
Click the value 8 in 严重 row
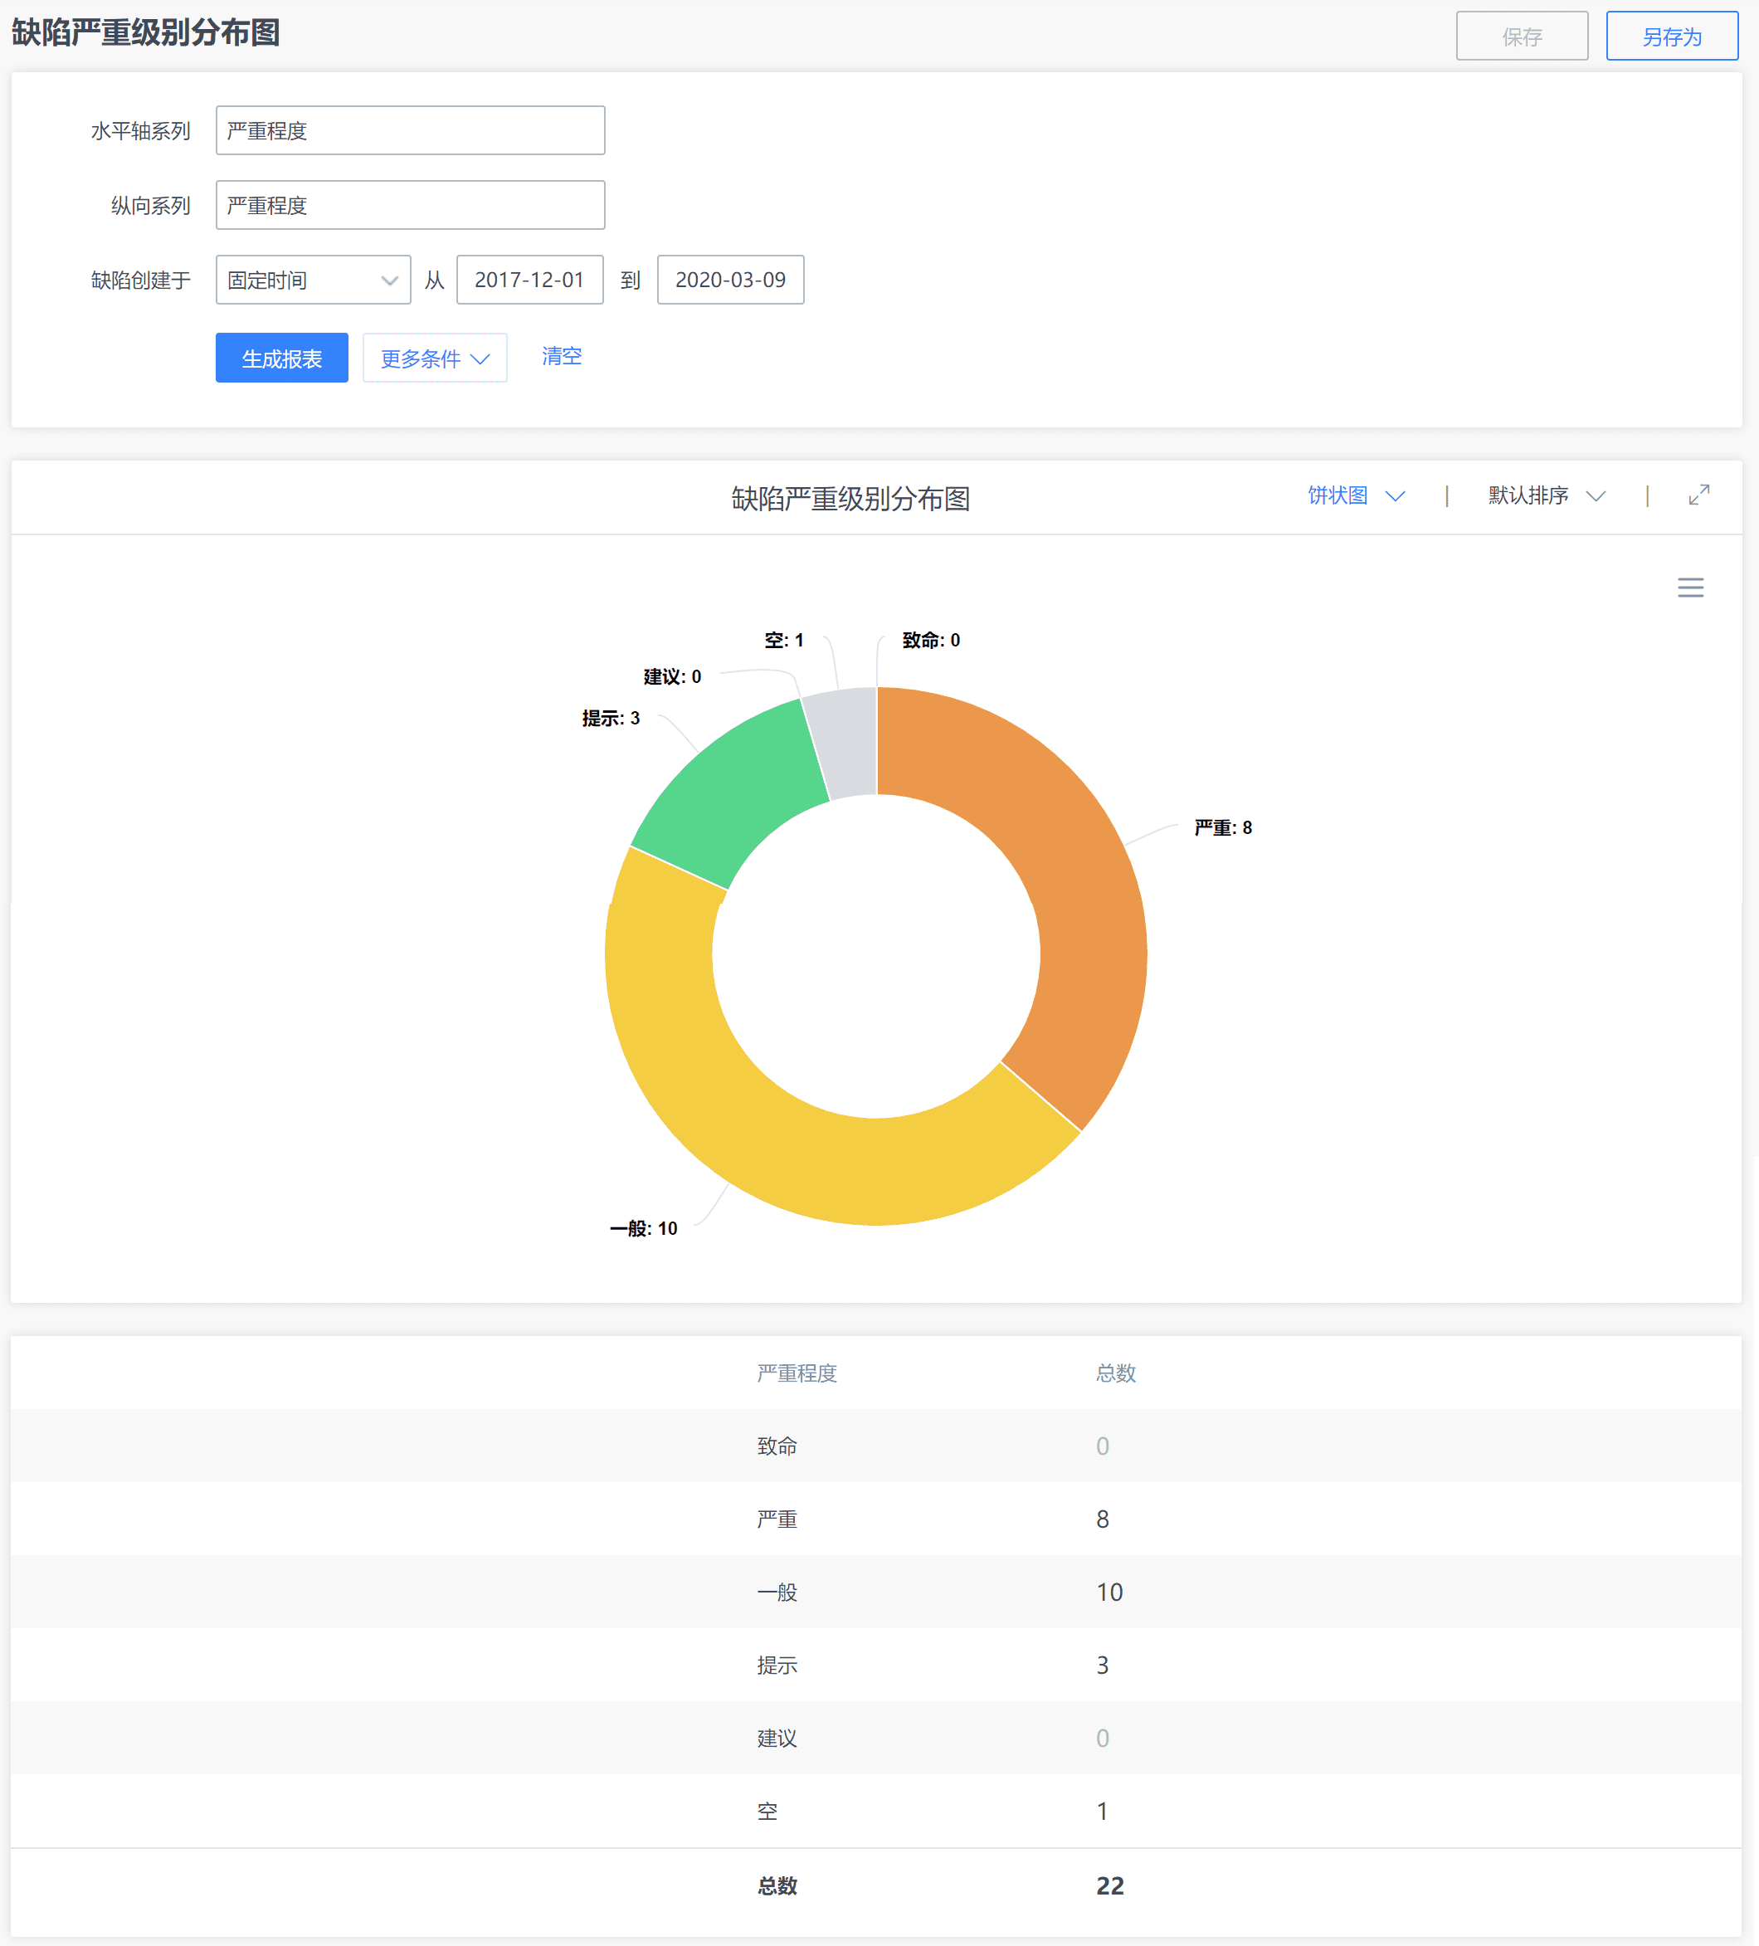pyautogui.click(x=1103, y=1519)
